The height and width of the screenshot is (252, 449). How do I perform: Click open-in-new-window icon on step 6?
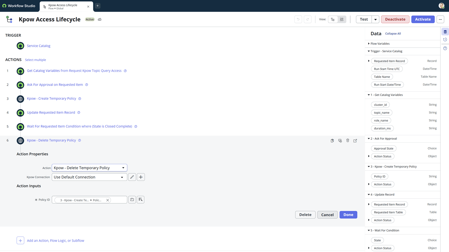[355, 141]
